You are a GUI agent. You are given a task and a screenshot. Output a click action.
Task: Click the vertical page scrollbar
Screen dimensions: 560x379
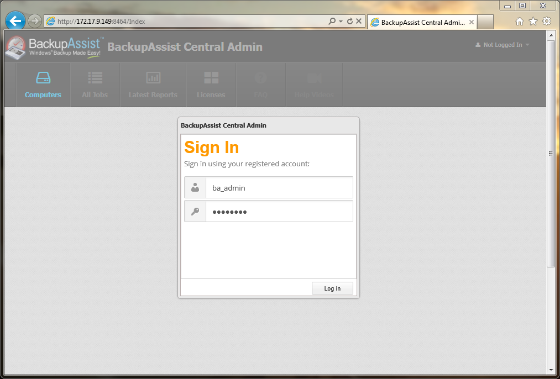tap(551, 154)
